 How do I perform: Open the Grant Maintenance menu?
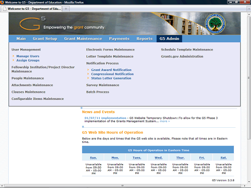pyautogui.click(x=83, y=39)
